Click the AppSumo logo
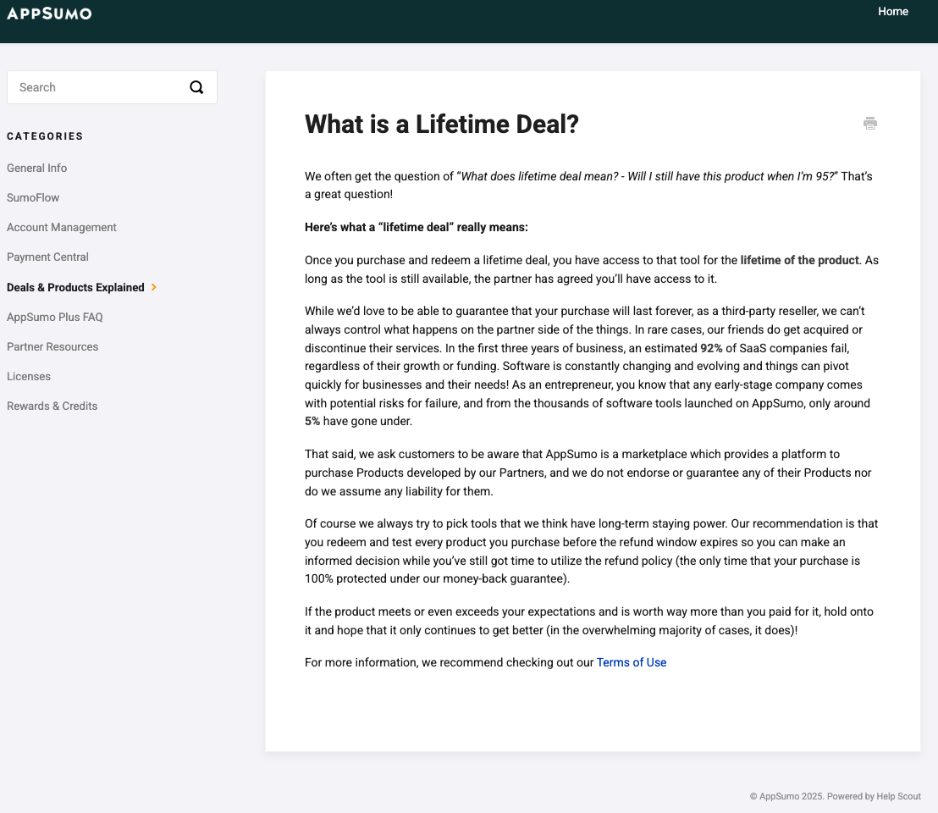This screenshot has width=938, height=813. point(49,14)
